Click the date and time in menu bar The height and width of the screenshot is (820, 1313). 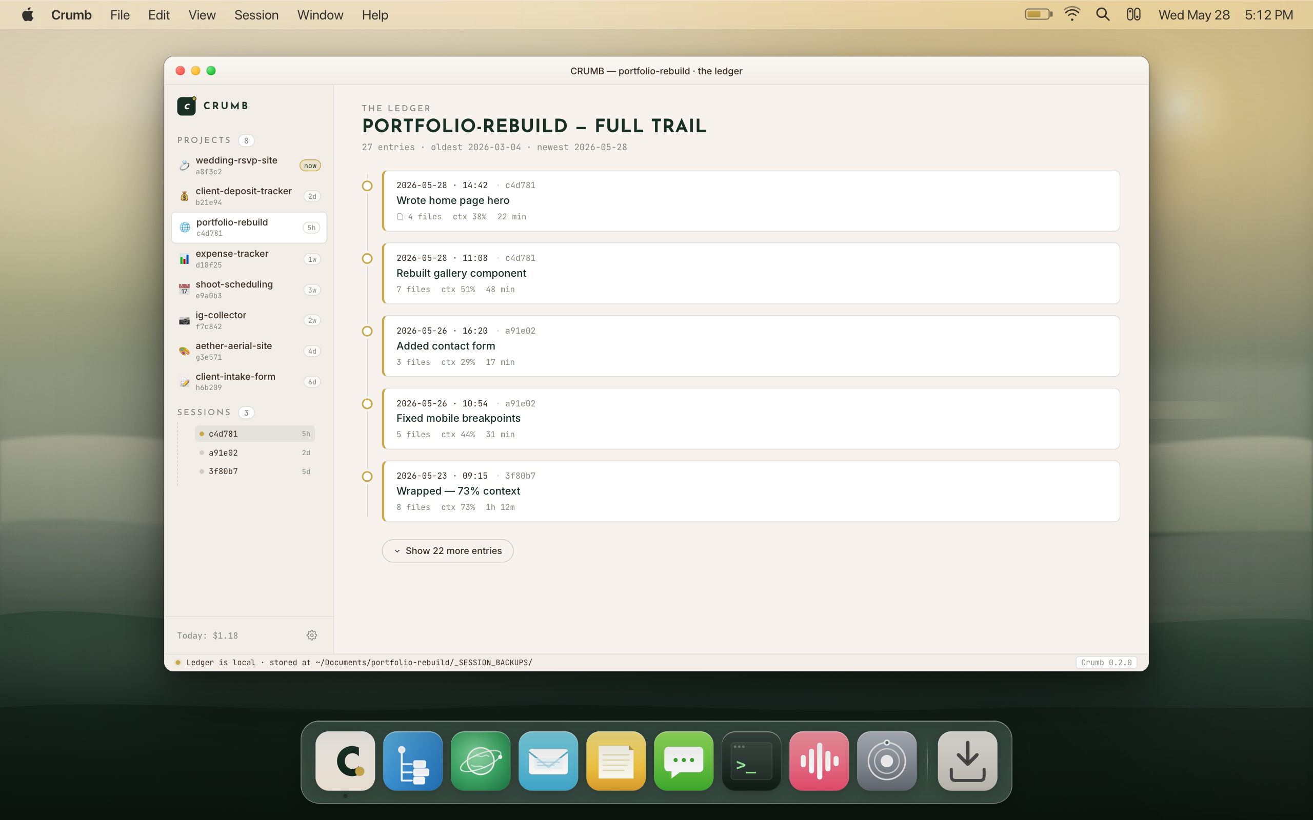tap(1226, 15)
